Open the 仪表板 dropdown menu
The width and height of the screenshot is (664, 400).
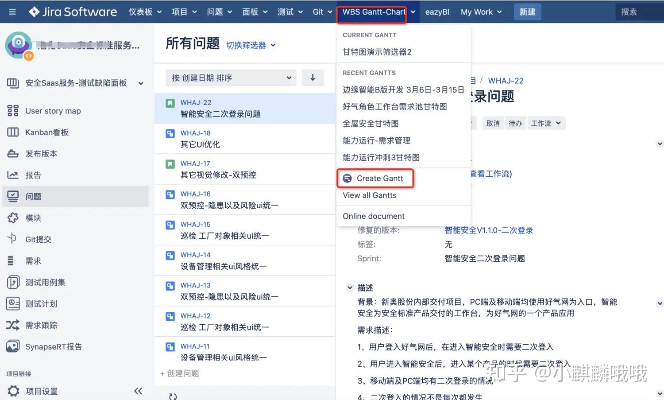(145, 12)
